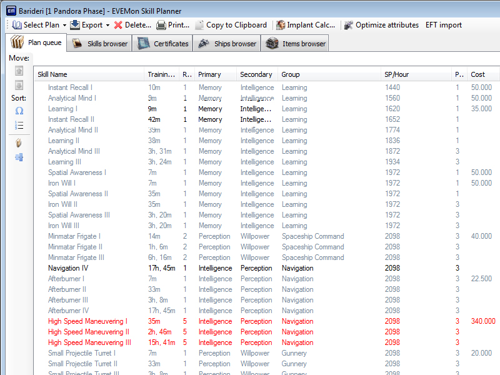
Task: Click the printer icon
Action: [x=161, y=25]
